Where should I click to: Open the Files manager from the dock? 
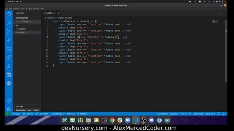tap(88, 120)
